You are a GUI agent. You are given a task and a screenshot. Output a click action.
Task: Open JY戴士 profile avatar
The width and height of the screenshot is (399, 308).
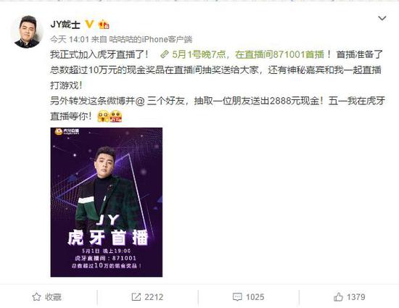click(26, 32)
